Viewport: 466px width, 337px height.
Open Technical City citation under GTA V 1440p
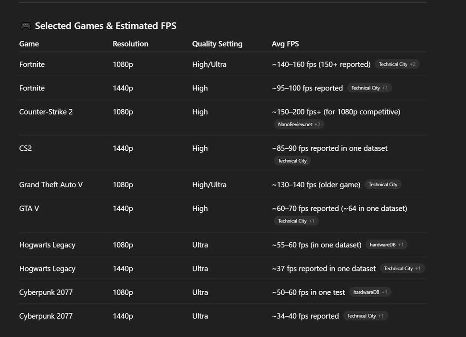point(292,221)
